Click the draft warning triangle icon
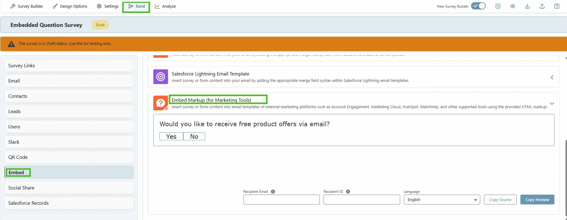The width and height of the screenshot is (567, 220). (x=11, y=44)
